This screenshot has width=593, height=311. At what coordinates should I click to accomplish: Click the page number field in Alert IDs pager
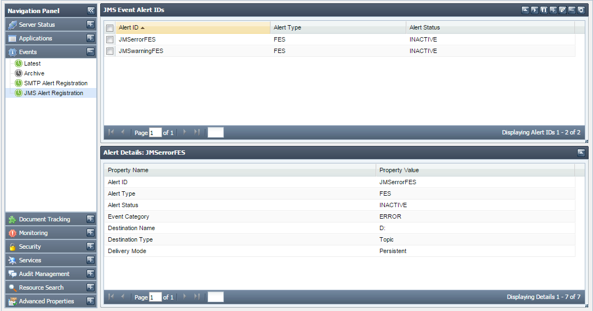pyautogui.click(x=155, y=132)
